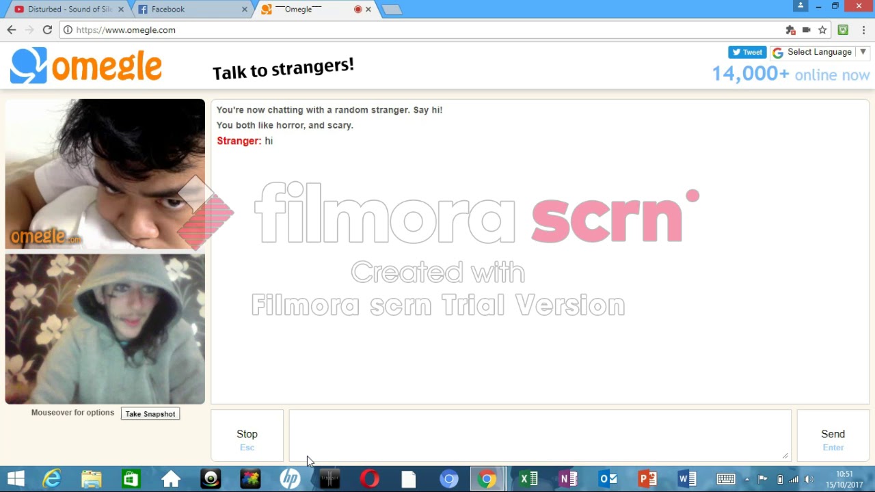Go back using the browser back arrow
This screenshot has width=875, height=492.
point(11,30)
